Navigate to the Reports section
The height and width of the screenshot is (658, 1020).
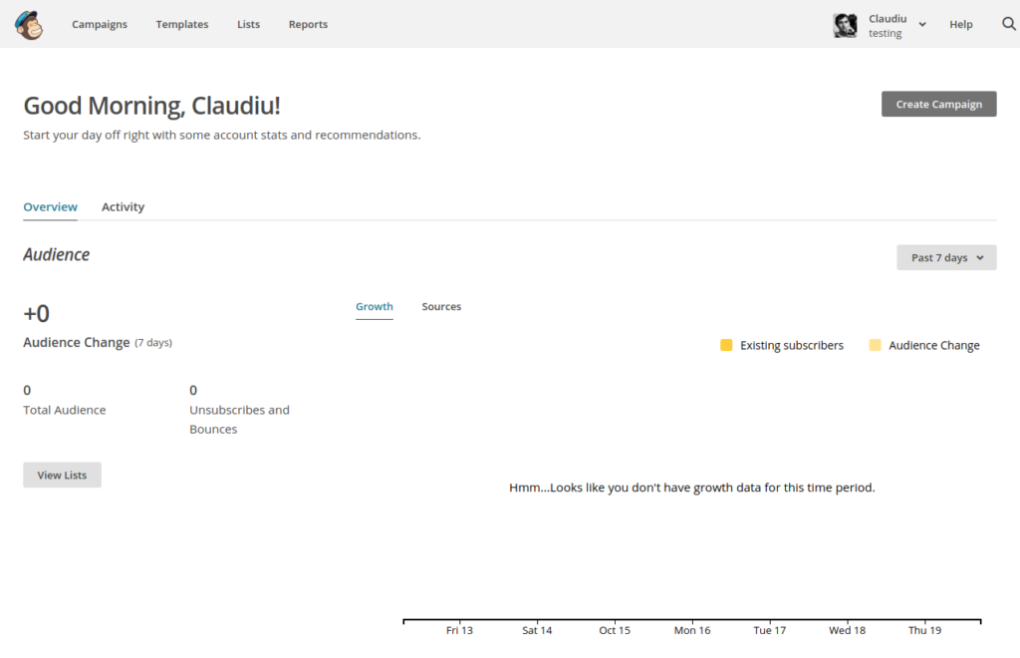(308, 24)
